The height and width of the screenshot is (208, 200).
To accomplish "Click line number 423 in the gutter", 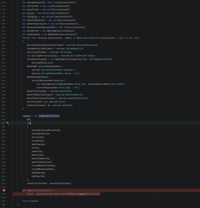I will (3, 2).
